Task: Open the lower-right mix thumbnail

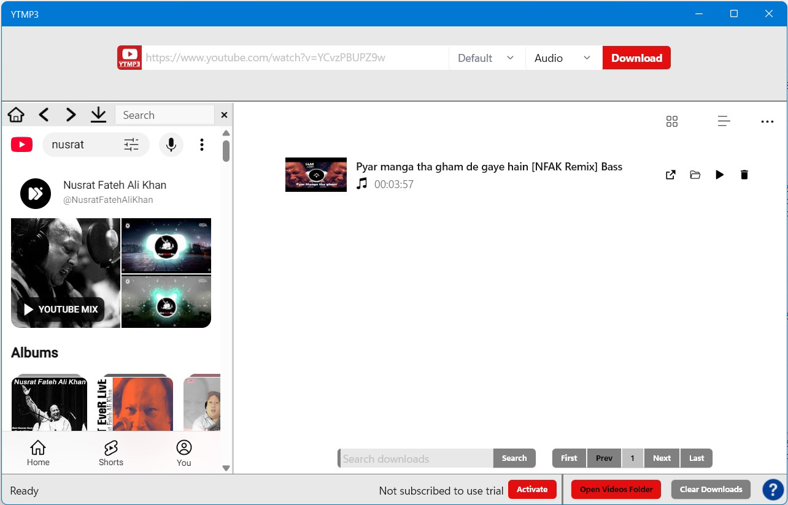Action: pos(166,302)
